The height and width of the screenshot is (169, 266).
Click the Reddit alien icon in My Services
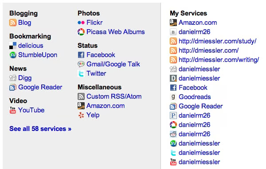pos(173,134)
